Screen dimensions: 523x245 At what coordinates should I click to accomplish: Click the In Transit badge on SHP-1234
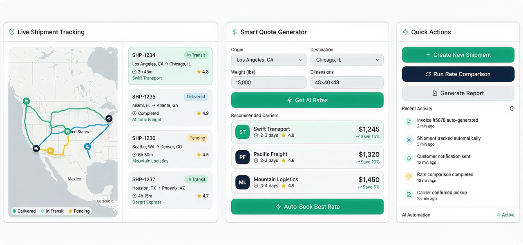click(x=196, y=55)
